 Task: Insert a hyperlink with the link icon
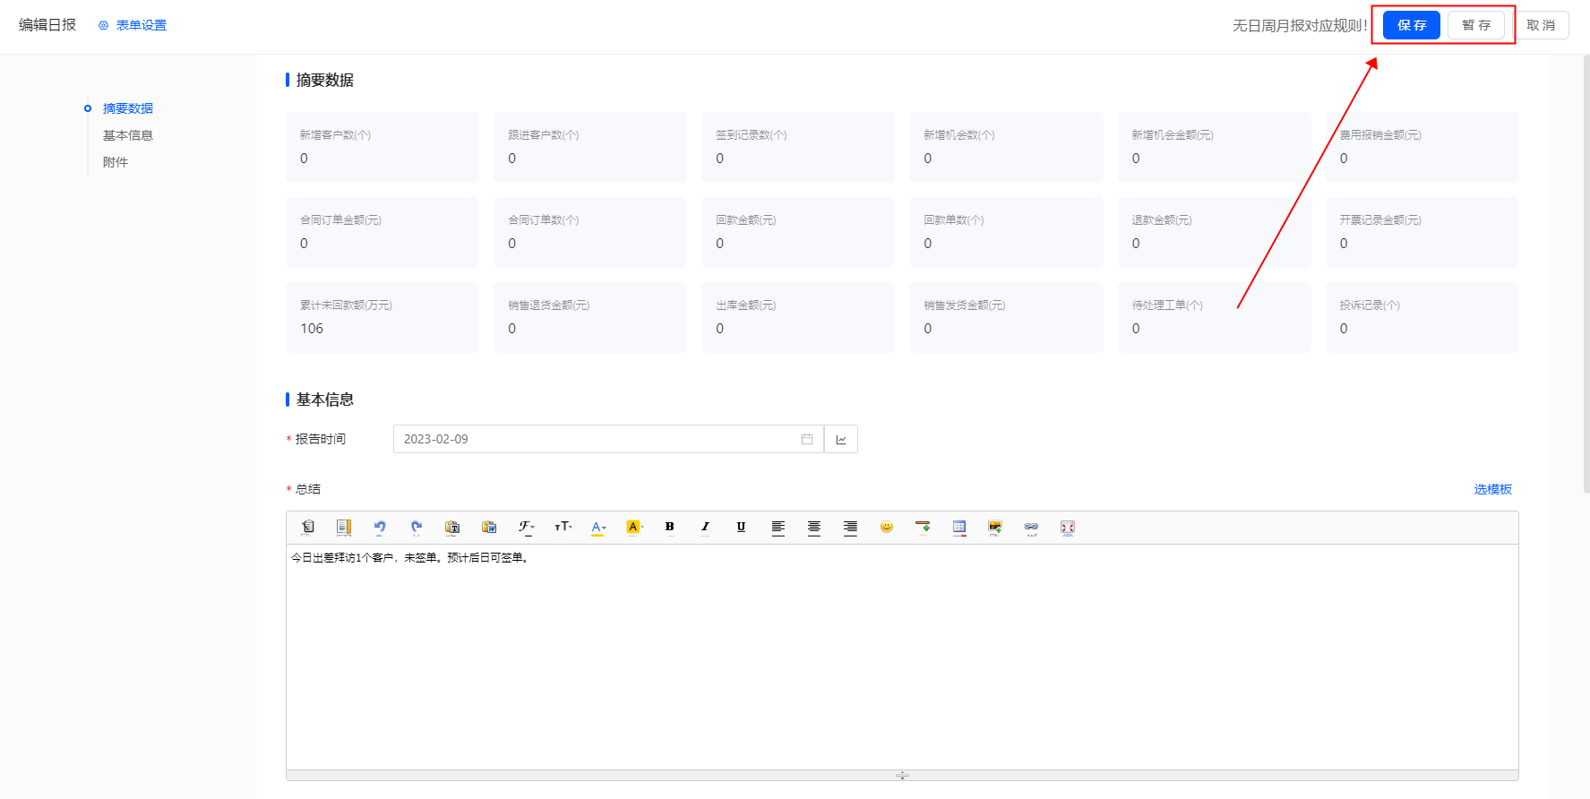[x=1031, y=528]
